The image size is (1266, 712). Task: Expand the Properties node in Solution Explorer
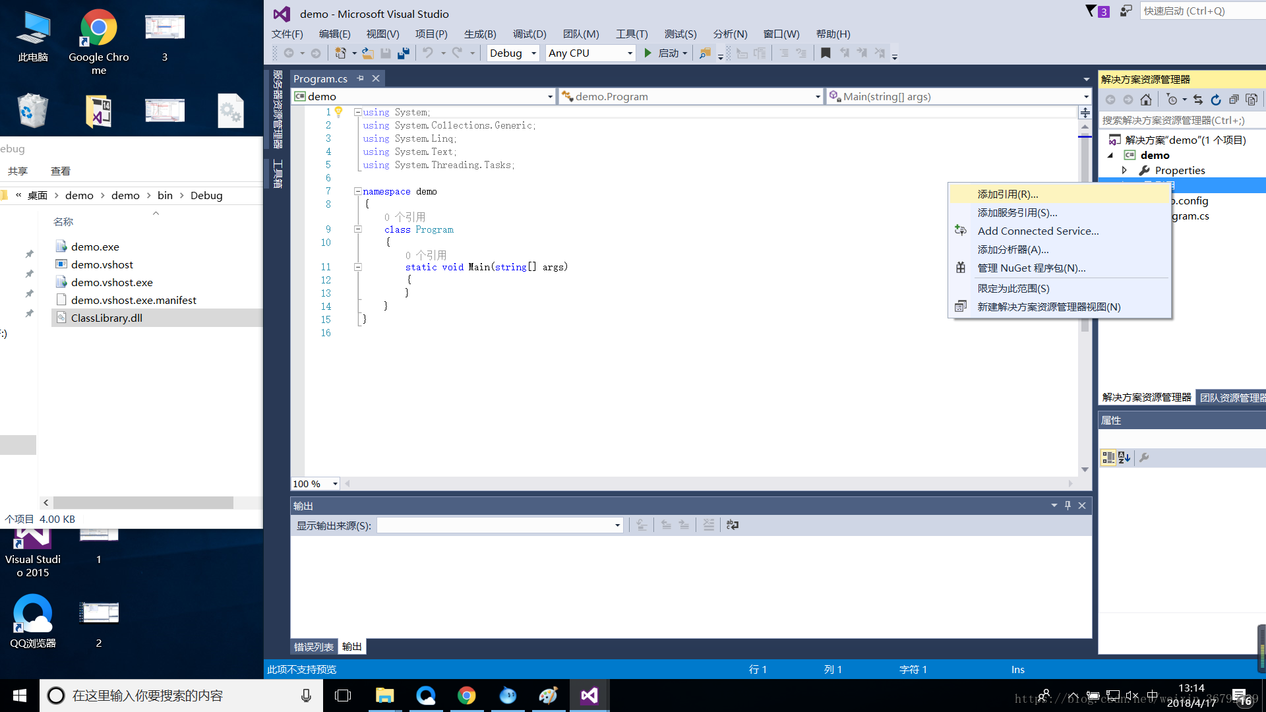(1124, 170)
